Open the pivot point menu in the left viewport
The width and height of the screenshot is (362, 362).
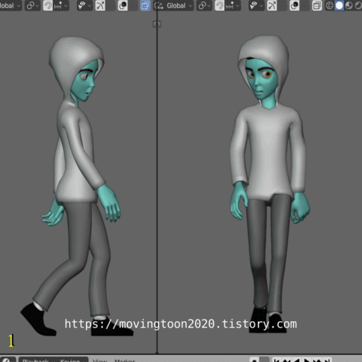(x=32, y=6)
